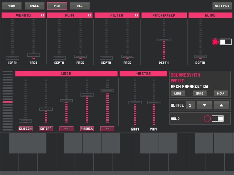Open the GLIDECH assignment selector
The width and height of the screenshot is (234, 175).
(x=25, y=129)
